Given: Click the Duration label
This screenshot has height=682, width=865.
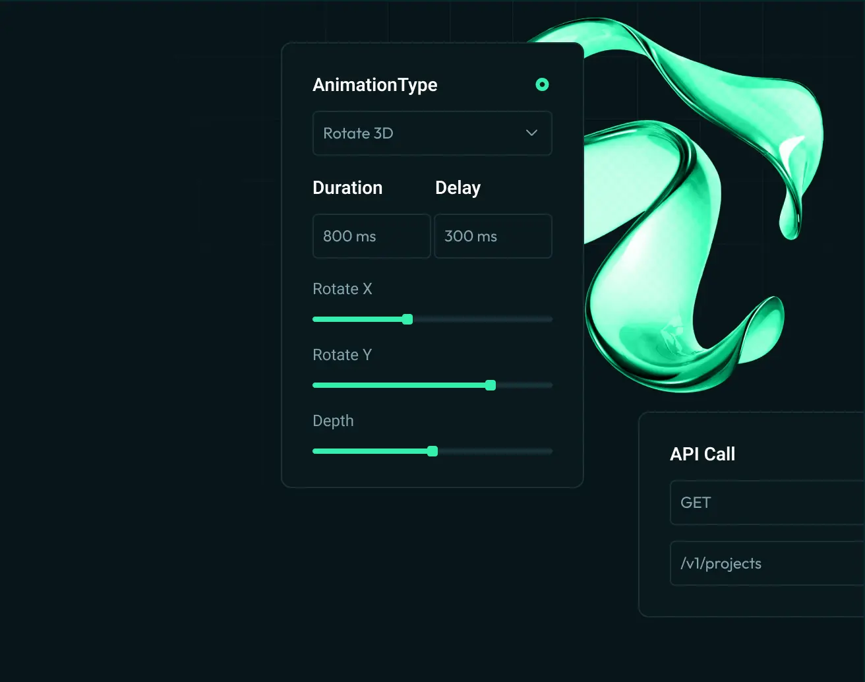Looking at the screenshot, I should point(347,188).
